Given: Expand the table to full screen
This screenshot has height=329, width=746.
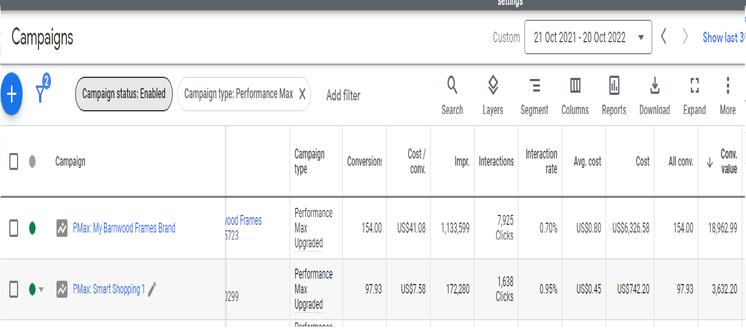Looking at the screenshot, I should (x=694, y=95).
